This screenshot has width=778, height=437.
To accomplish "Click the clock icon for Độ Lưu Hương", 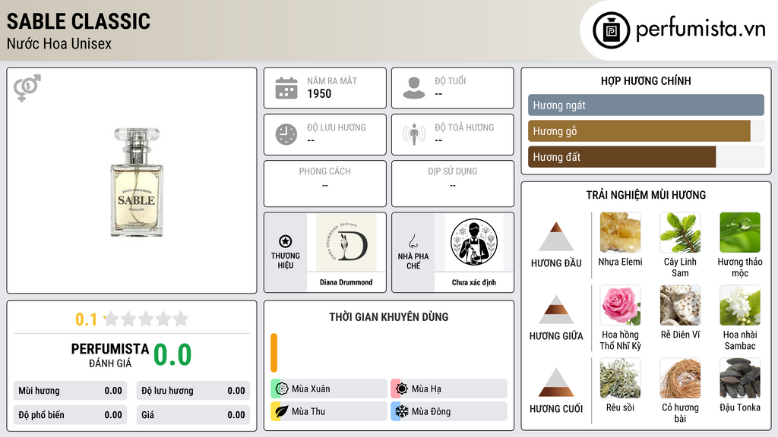I will point(286,134).
